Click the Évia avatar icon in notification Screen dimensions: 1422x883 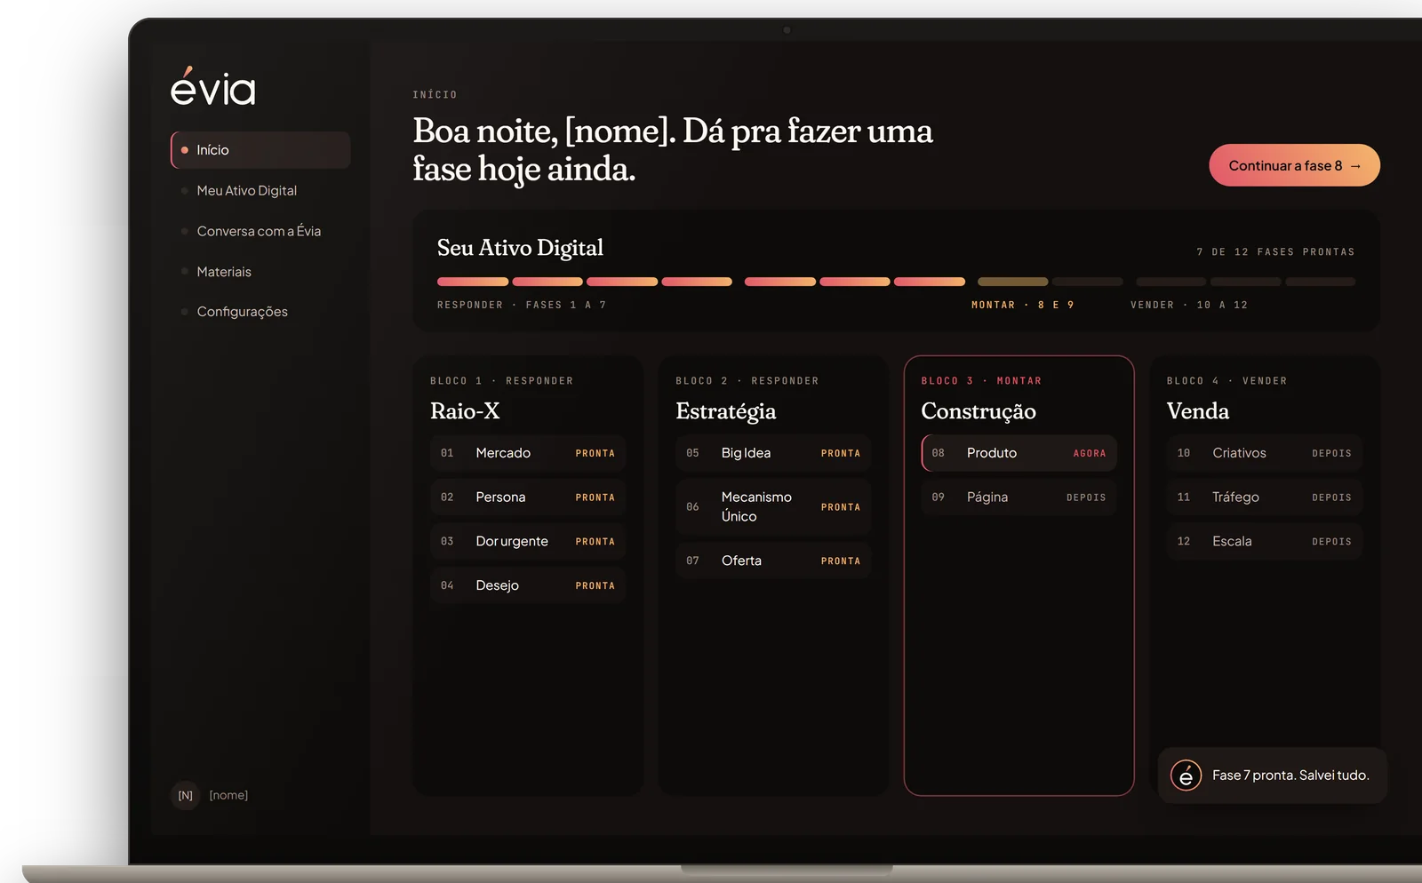(1186, 776)
